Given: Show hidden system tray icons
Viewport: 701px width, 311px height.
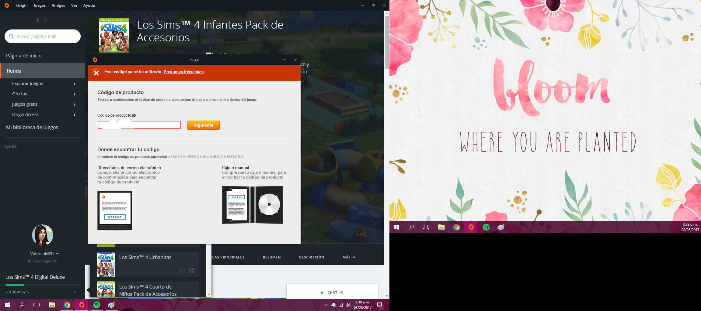Looking at the screenshot, I should click(x=326, y=305).
